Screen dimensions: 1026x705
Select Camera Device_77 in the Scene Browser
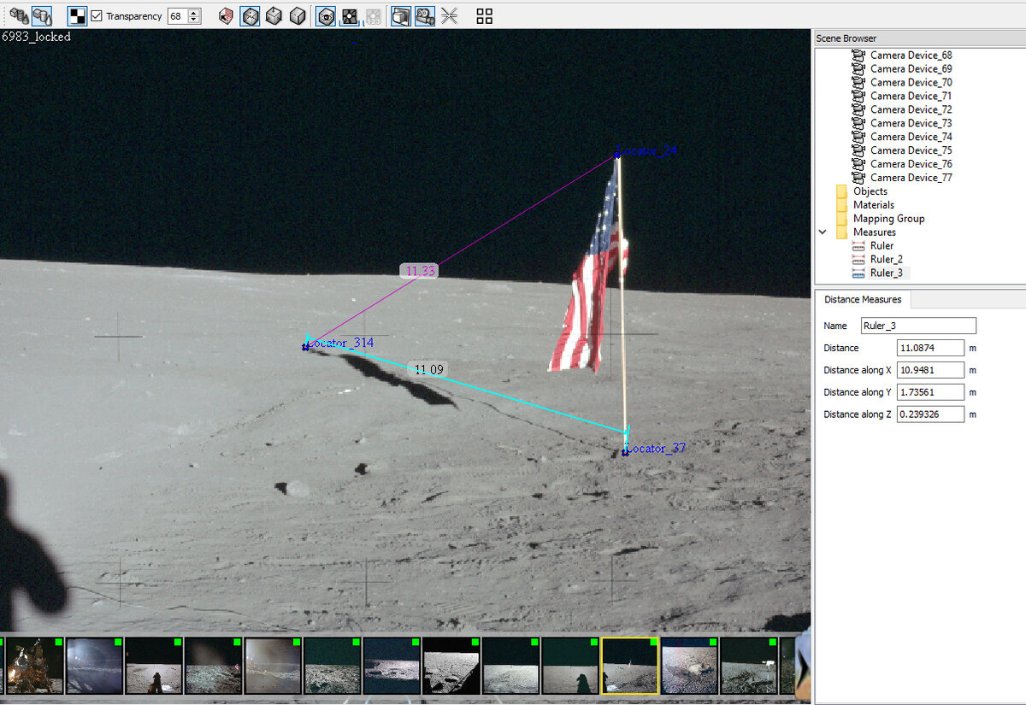[911, 177]
